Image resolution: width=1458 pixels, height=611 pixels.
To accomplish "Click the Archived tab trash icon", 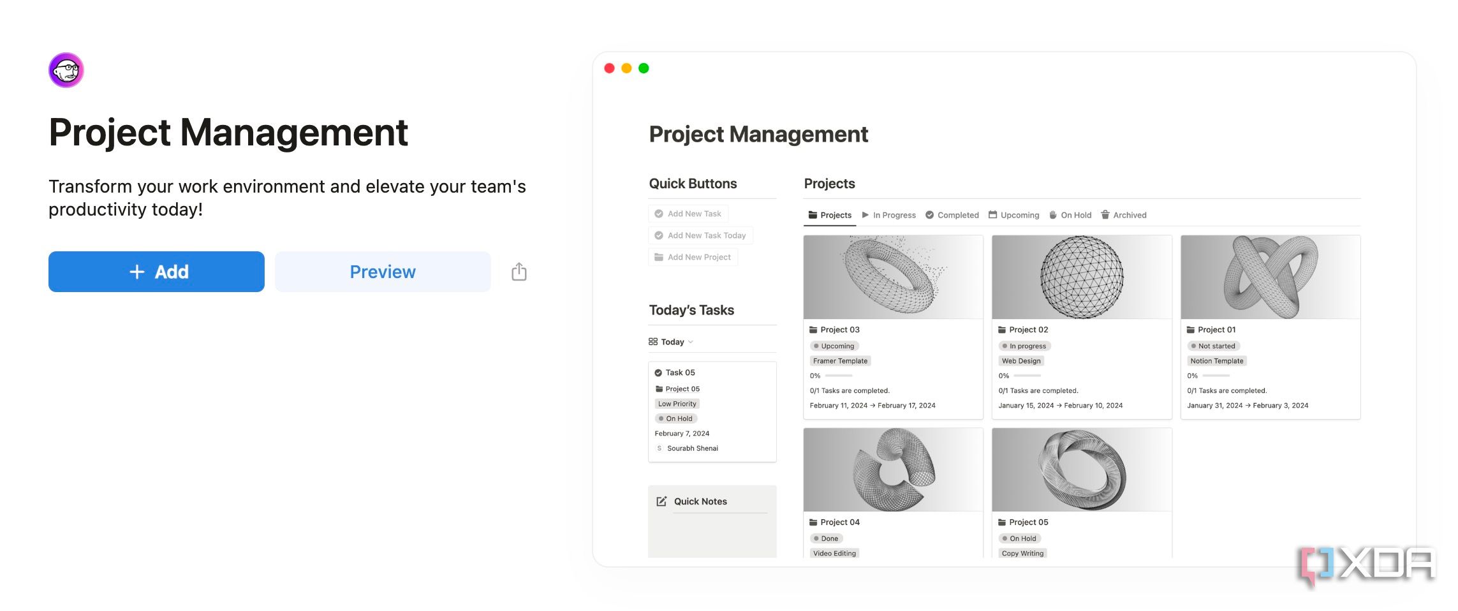I will 1105,215.
